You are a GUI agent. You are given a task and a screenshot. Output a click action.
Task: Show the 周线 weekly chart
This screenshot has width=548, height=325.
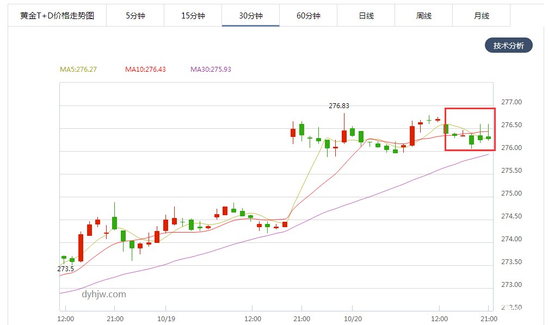pyautogui.click(x=423, y=16)
